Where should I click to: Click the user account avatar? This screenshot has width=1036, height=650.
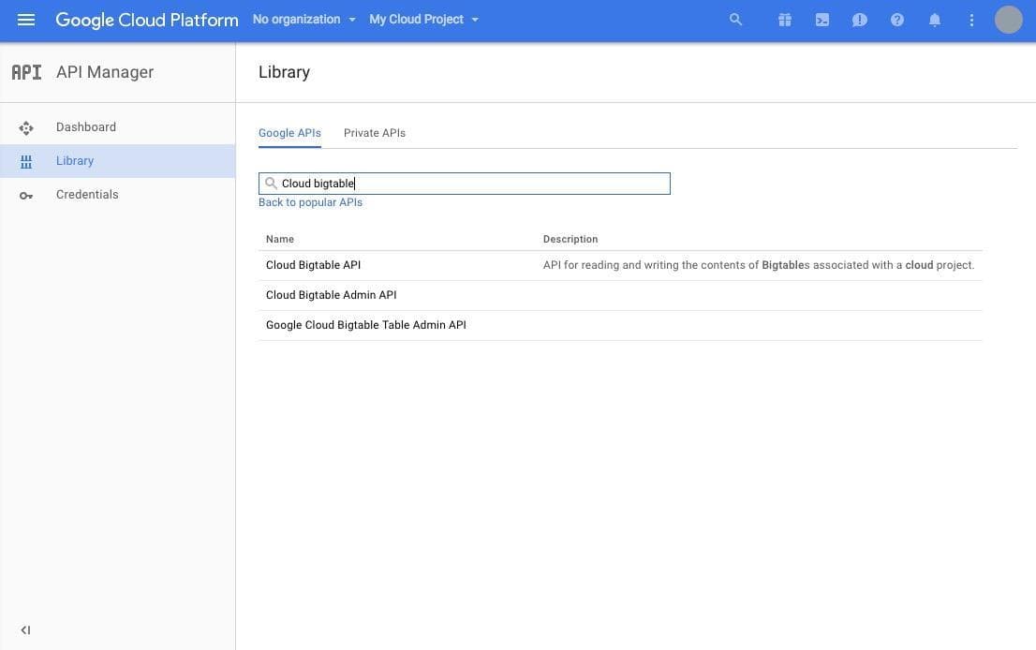click(x=1008, y=20)
